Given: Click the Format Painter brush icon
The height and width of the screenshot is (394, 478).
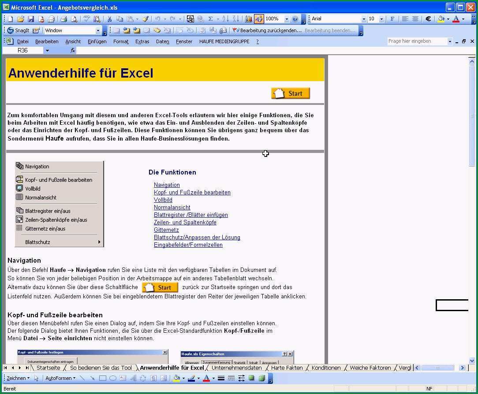Looking at the screenshot, I should click(x=146, y=19).
